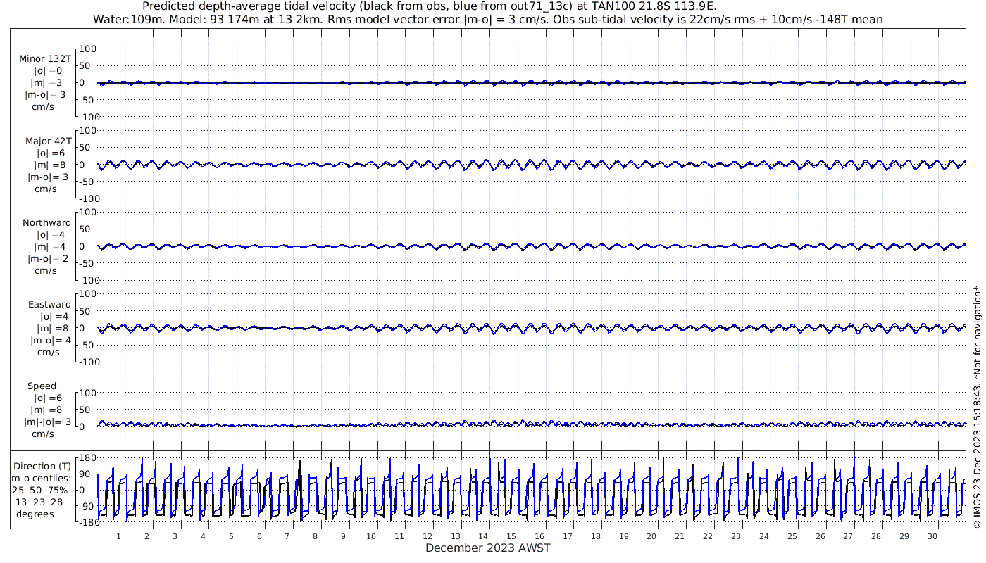Select the "Major 42T" panel label

(48, 141)
